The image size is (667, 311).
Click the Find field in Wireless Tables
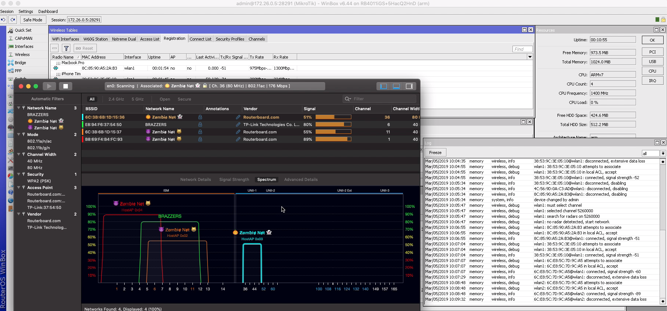pyautogui.click(x=522, y=49)
